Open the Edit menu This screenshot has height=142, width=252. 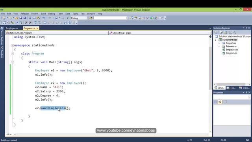(9, 14)
